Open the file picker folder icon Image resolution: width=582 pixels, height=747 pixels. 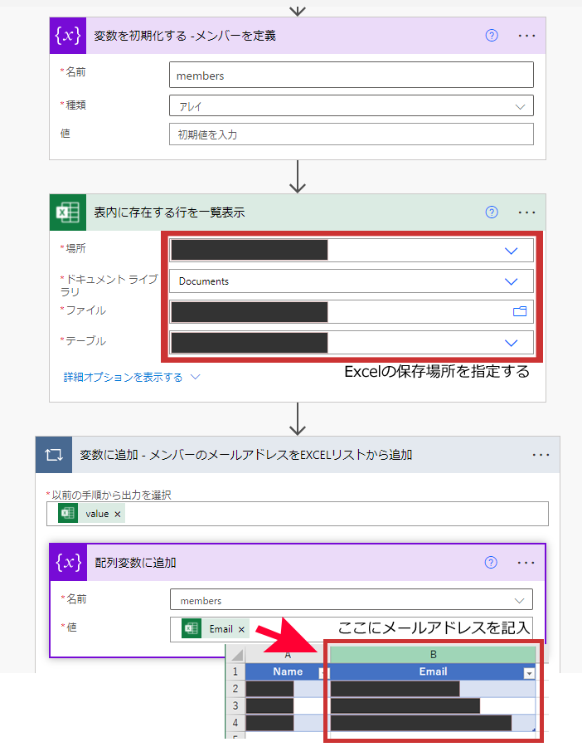(520, 311)
